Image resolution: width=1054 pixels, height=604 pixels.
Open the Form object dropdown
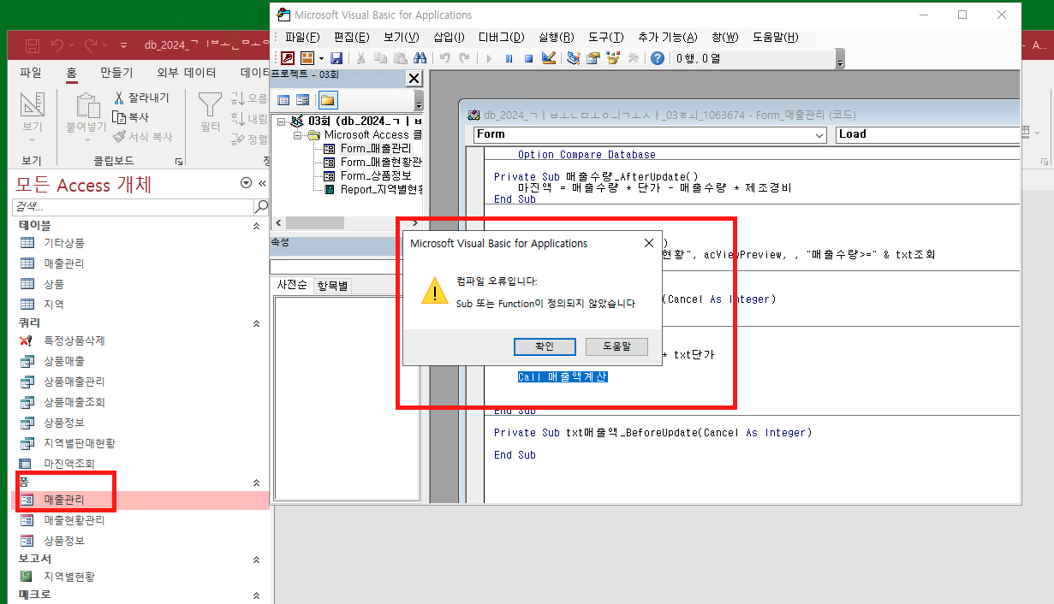click(819, 134)
